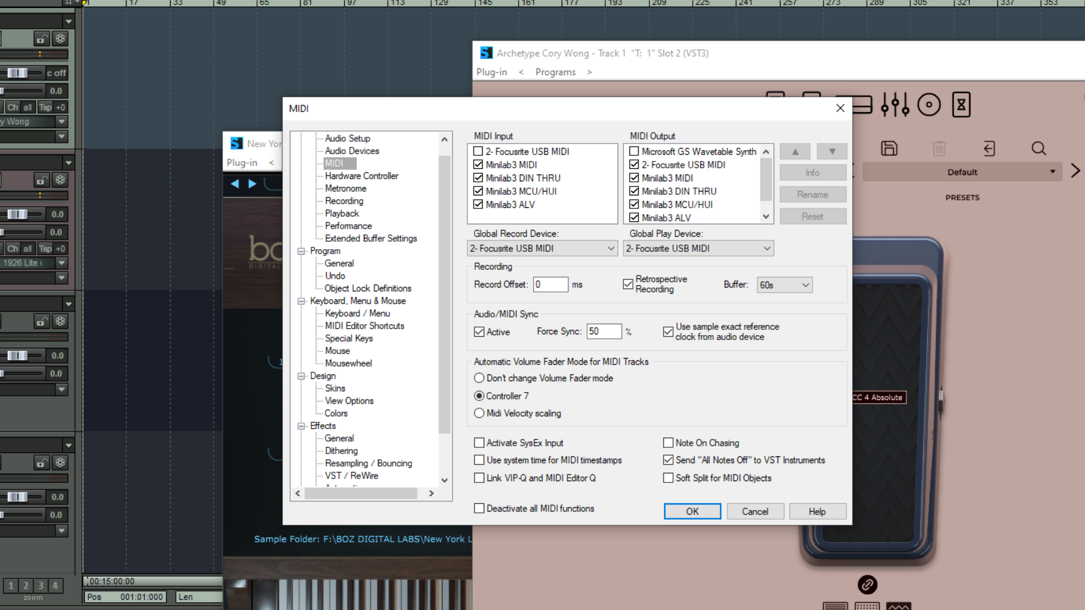Select Audio Setup in settings tree
This screenshot has height=610, width=1085.
pyautogui.click(x=348, y=138)
